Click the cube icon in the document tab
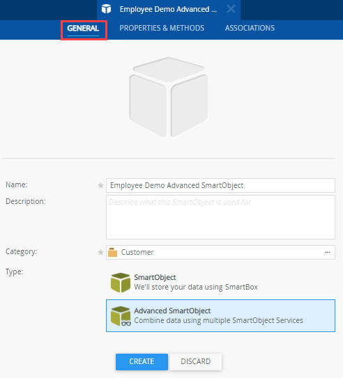This screenshot has width=343, height=378. click(x=106, y=9)
